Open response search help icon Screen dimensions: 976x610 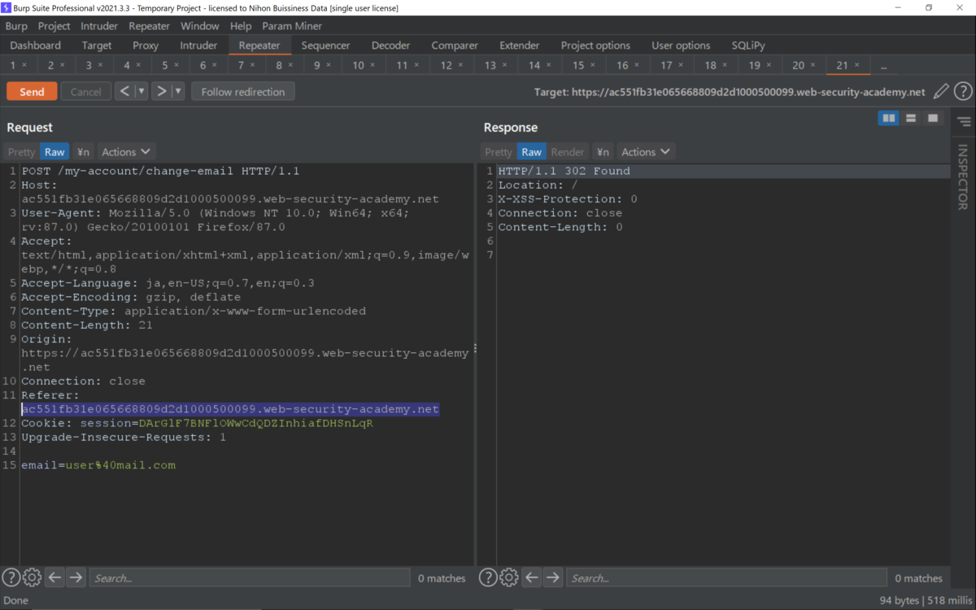pyautogui.click(x=487, y=577)
